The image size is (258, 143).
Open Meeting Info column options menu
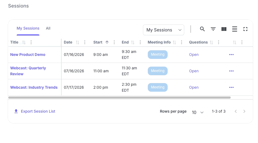tap(182, 42)
